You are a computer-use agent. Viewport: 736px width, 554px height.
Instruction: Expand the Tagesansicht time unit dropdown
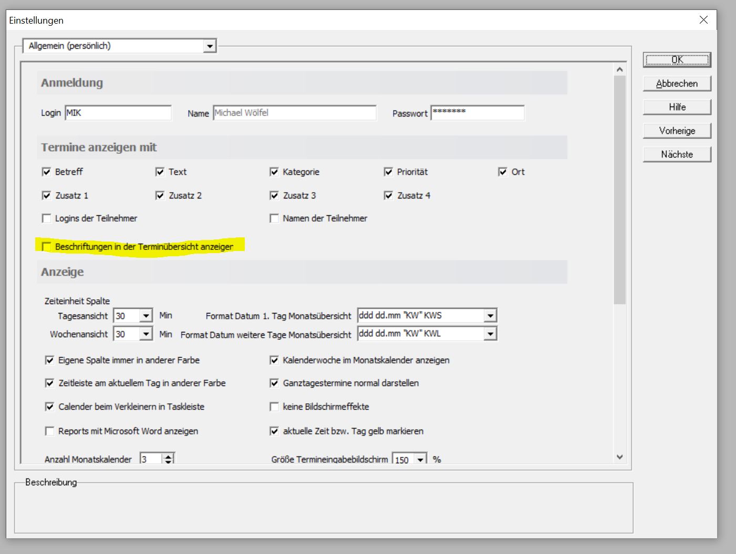[146, 316]
